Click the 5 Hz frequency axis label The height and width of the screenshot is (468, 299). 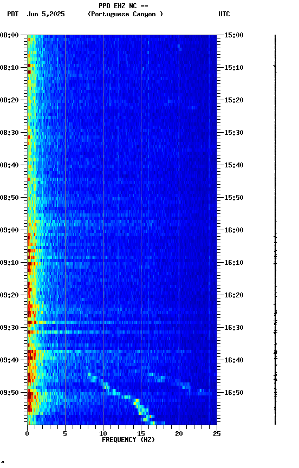pos(65,434)
